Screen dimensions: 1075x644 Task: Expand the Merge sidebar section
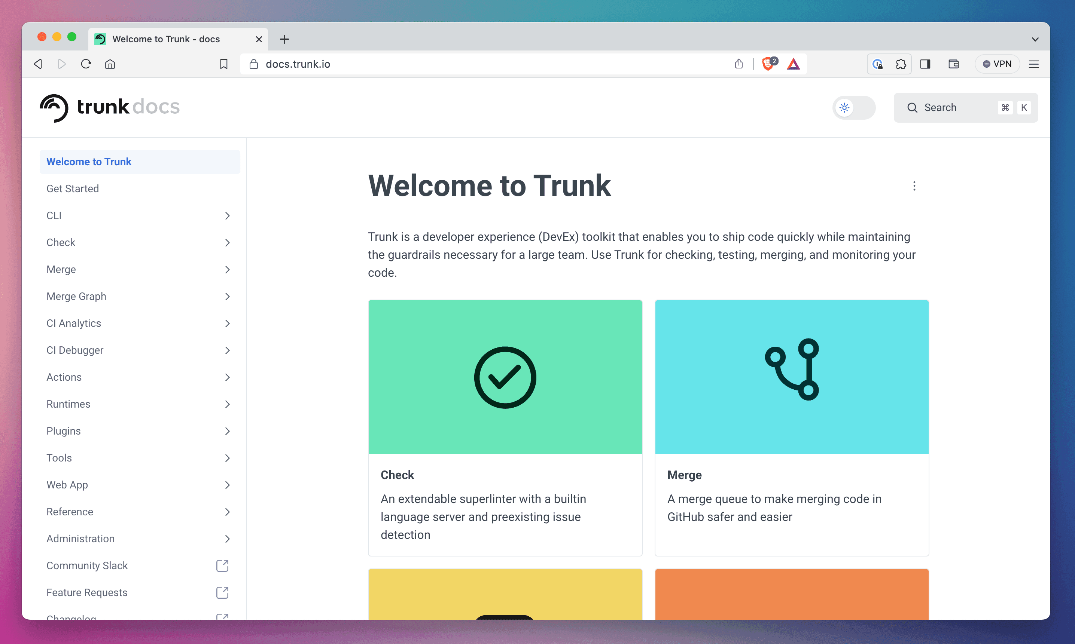(227, 270)
